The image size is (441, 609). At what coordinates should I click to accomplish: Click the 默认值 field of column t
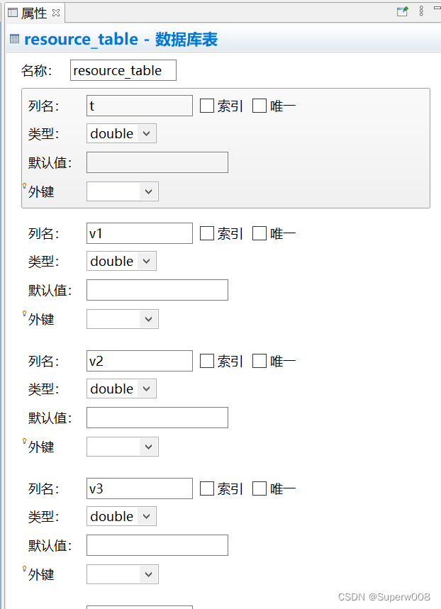(157, 162)
